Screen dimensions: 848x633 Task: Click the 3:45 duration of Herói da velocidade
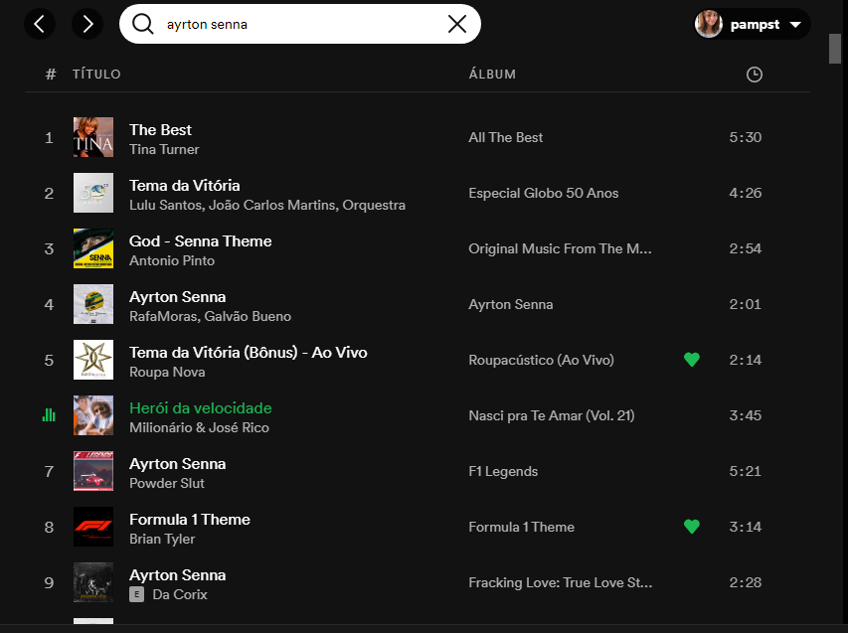[x=746, y=415]
